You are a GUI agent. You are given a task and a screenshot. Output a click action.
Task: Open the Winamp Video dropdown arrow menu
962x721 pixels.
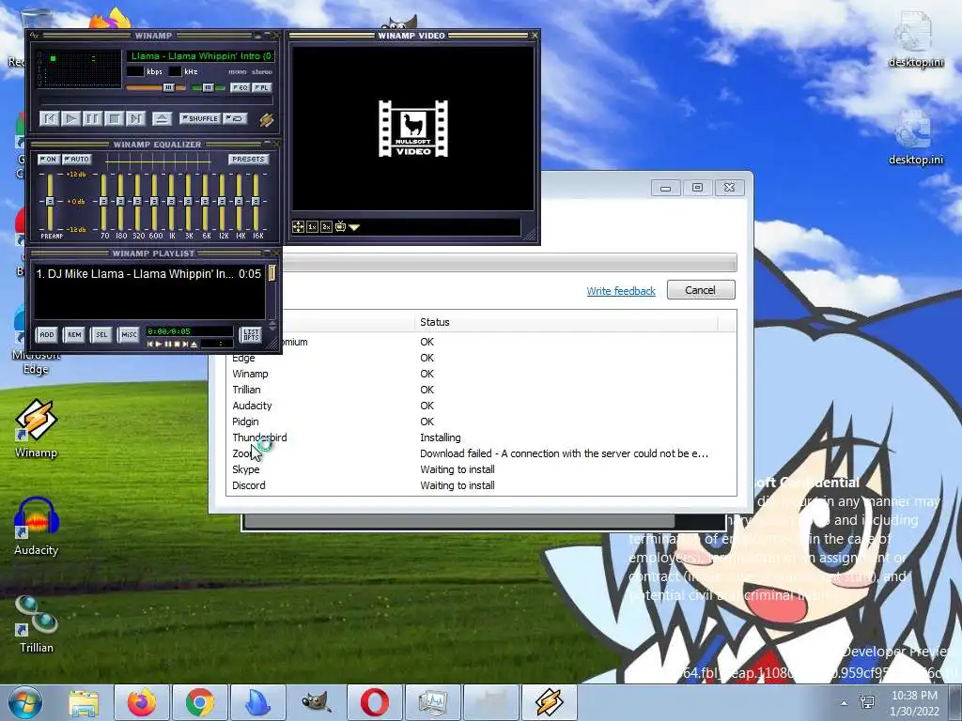(x=354, y=227)
